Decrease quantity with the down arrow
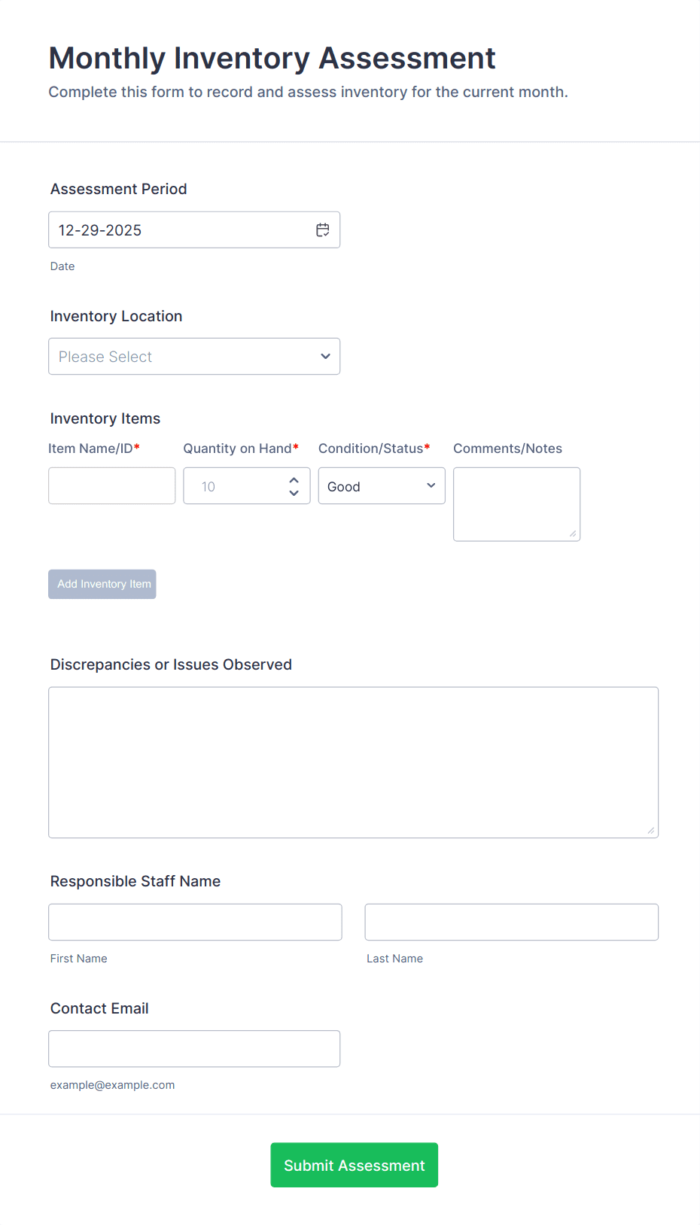 click(x=294, y=494)
